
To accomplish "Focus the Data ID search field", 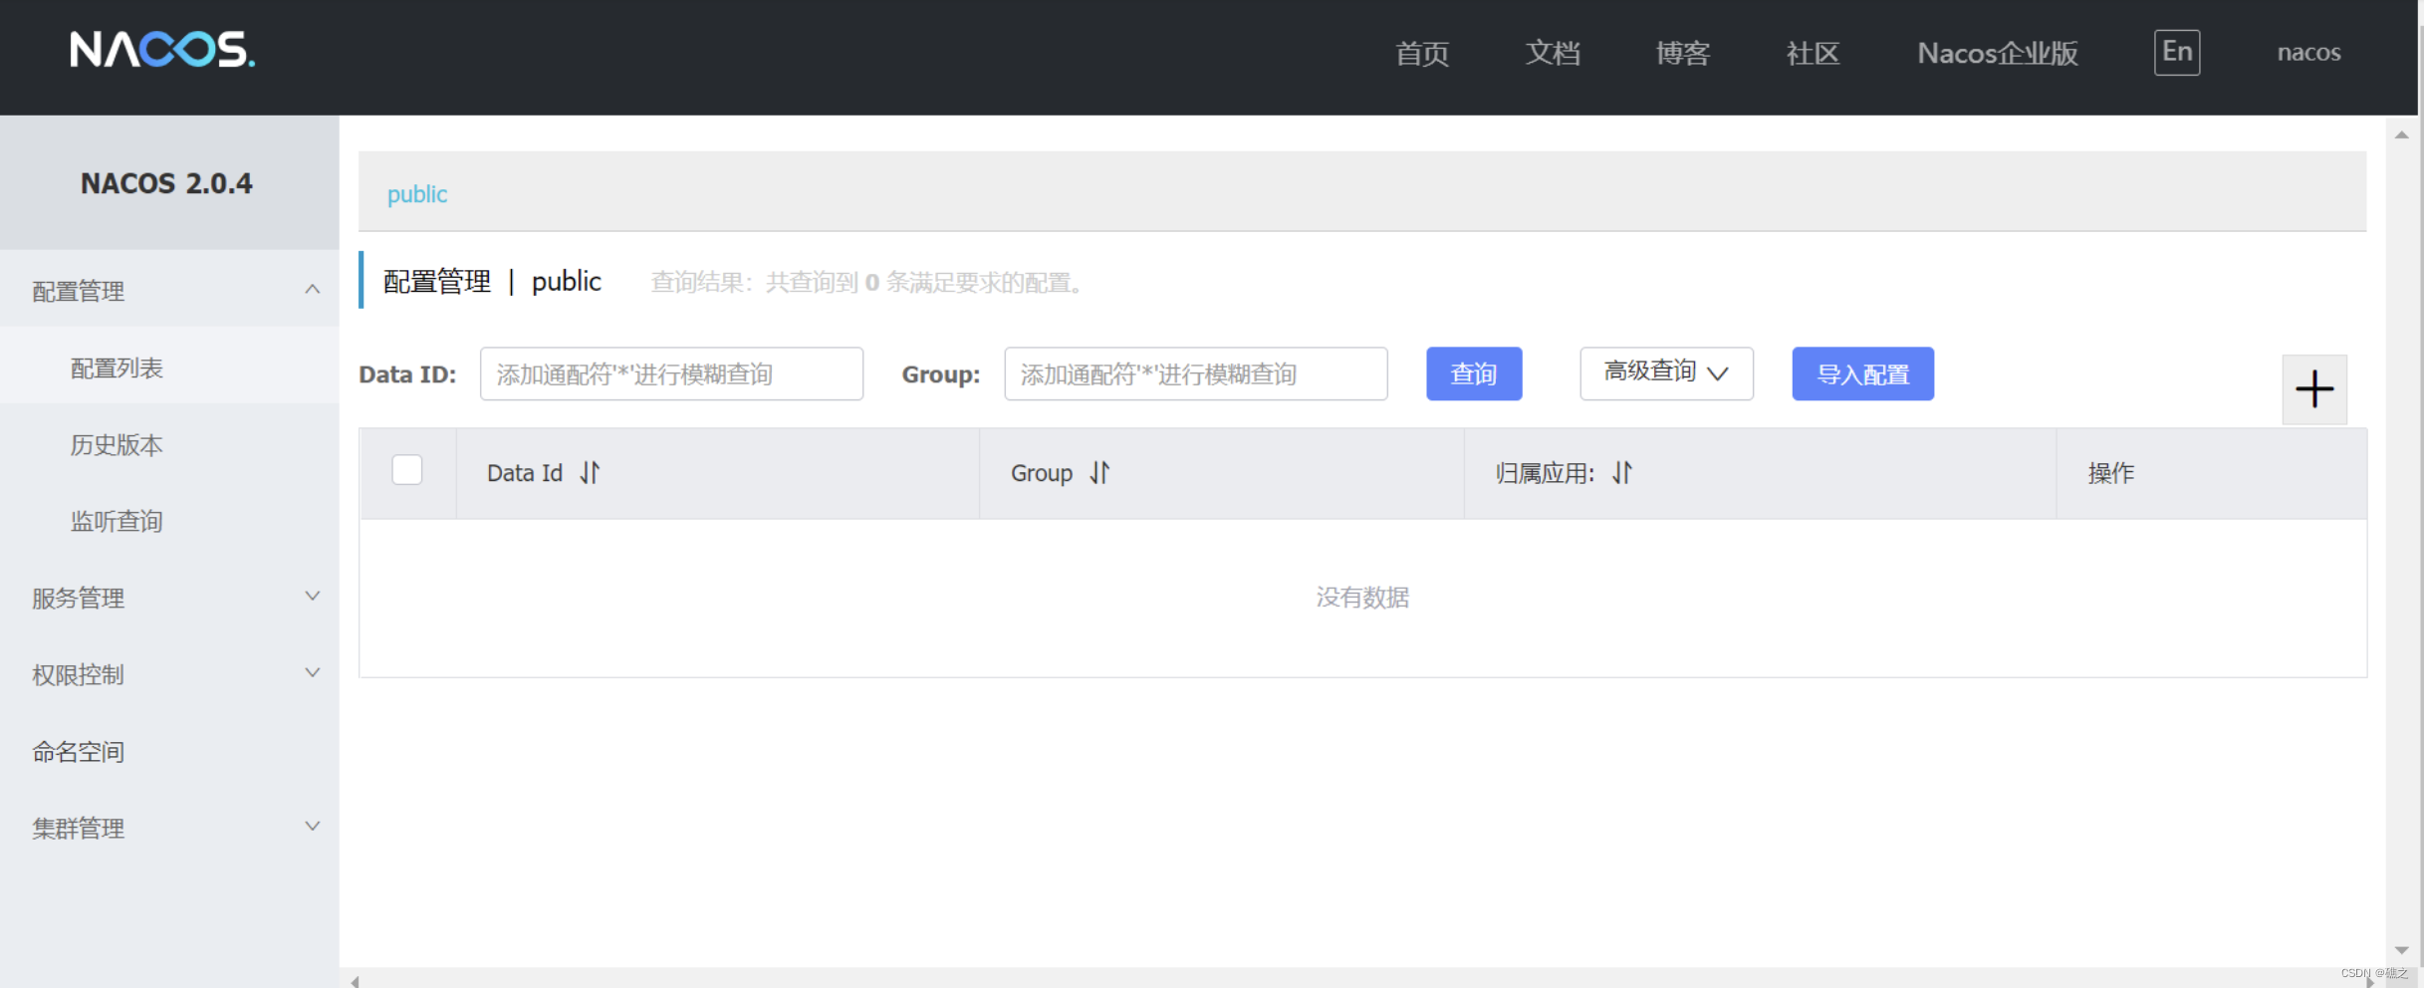I will 671,373.
